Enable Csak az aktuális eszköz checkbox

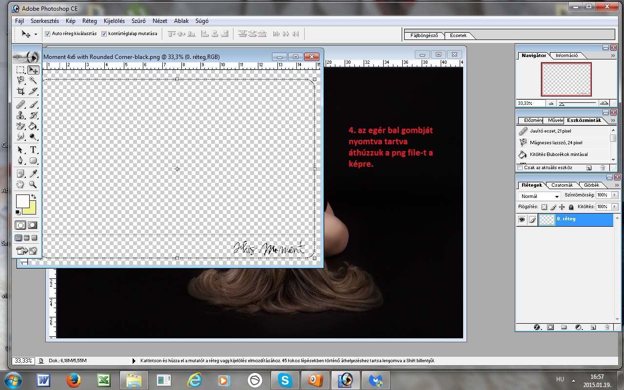[x=520, y=168]
